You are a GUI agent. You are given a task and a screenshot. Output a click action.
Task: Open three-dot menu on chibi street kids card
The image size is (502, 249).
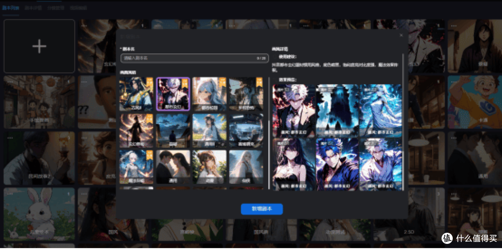pyautogui.click(x=10, y=82)
